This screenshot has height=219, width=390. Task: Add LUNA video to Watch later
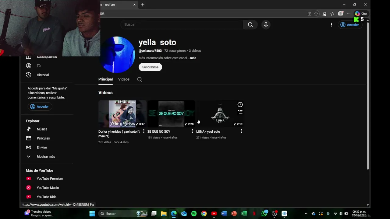[x=240, y=105]
